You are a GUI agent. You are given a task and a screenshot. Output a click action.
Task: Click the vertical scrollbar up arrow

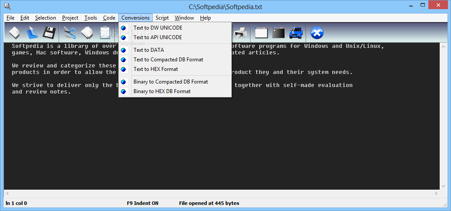[x=444, y=46]
